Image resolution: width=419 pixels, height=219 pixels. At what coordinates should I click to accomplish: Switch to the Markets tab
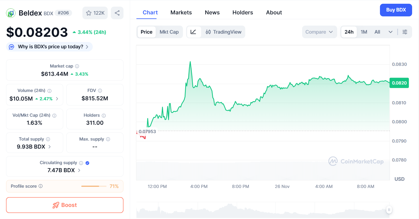(181, 12)
